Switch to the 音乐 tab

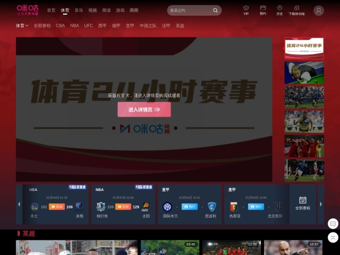(79, 10)
